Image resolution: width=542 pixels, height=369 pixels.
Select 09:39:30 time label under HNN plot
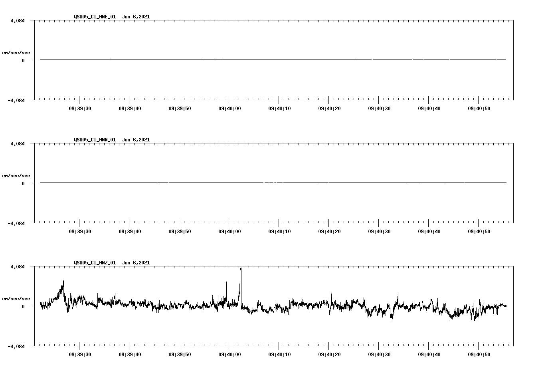(x=80, y=232)
